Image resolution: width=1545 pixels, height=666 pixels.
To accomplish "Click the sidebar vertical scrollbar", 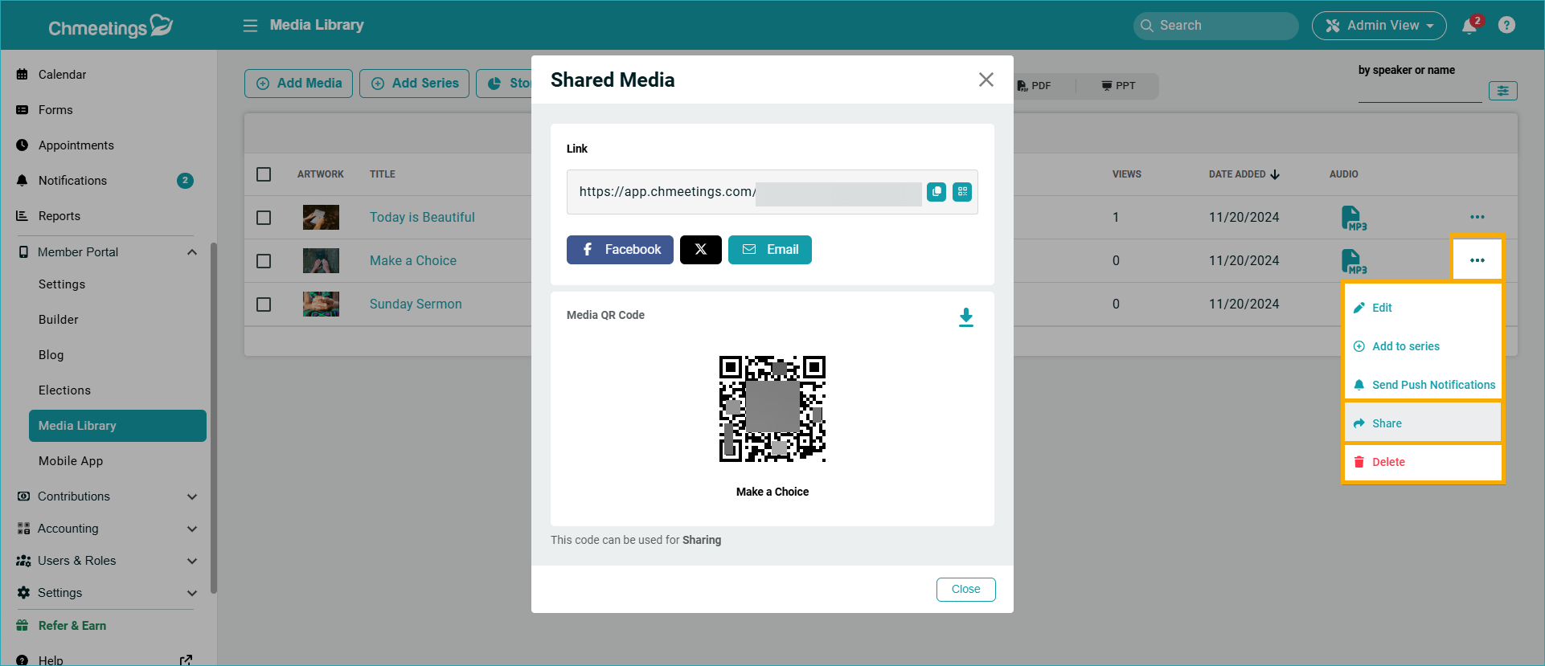I will coord(214,418).
